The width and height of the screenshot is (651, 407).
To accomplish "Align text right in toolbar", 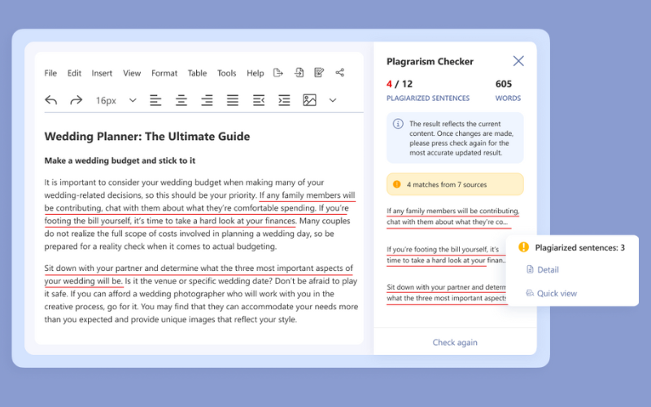I will (207, 100).
